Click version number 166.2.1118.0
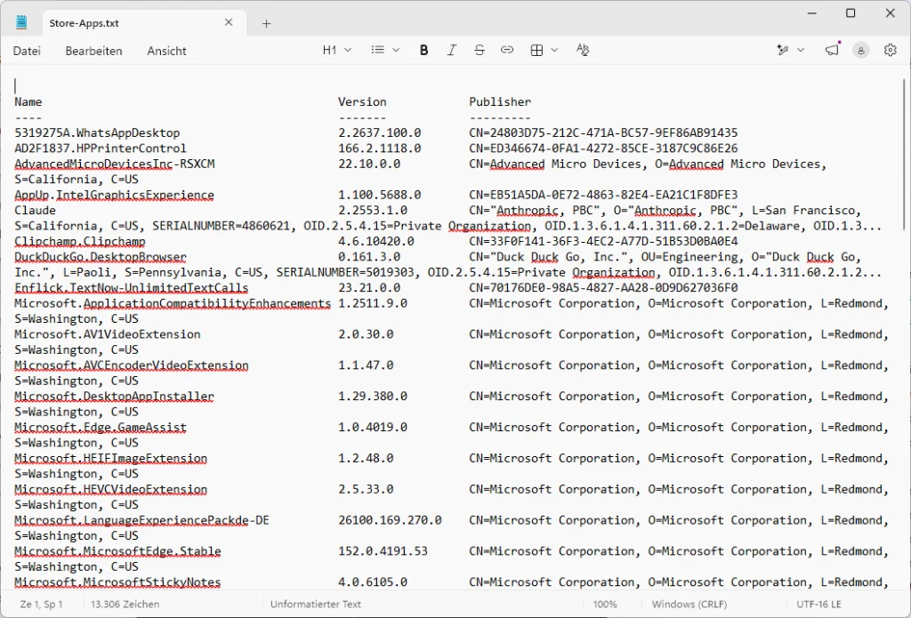 point(379,148)
